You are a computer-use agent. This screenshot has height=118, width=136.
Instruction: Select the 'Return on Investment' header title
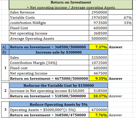[x=71, y=2]
